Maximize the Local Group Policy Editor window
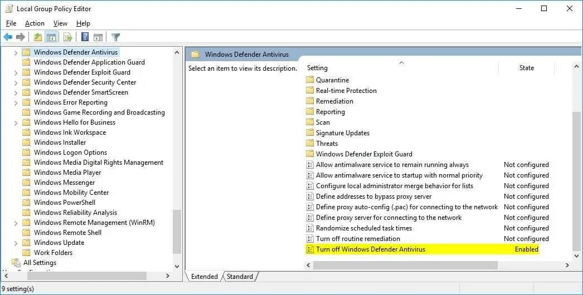Screen dimensions: 583x295 [544, 8]
